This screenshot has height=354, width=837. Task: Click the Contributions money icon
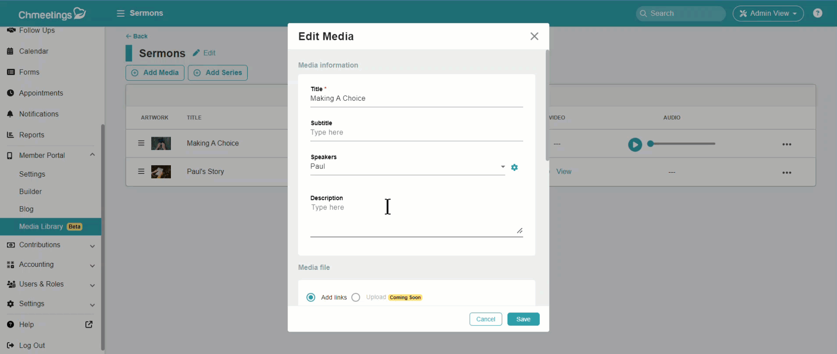point(11,245)
